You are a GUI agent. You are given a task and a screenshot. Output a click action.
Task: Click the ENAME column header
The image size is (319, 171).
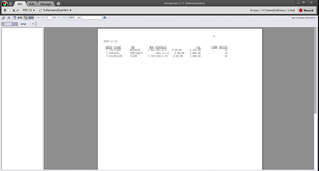click(x=117, y=47)
